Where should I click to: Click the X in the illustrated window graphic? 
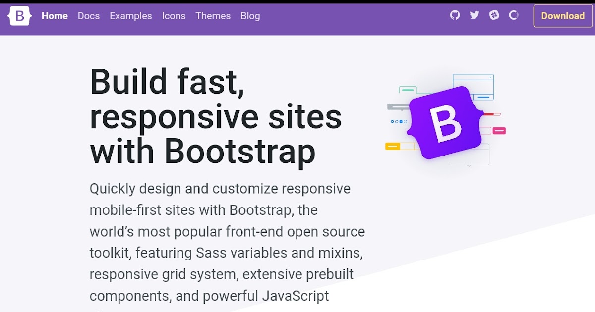[x=490, y=77]
